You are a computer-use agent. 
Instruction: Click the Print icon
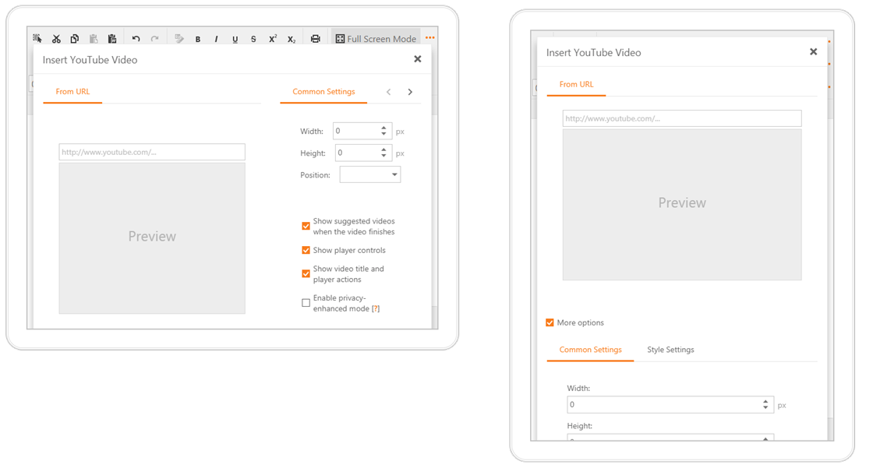coord(316,39)
